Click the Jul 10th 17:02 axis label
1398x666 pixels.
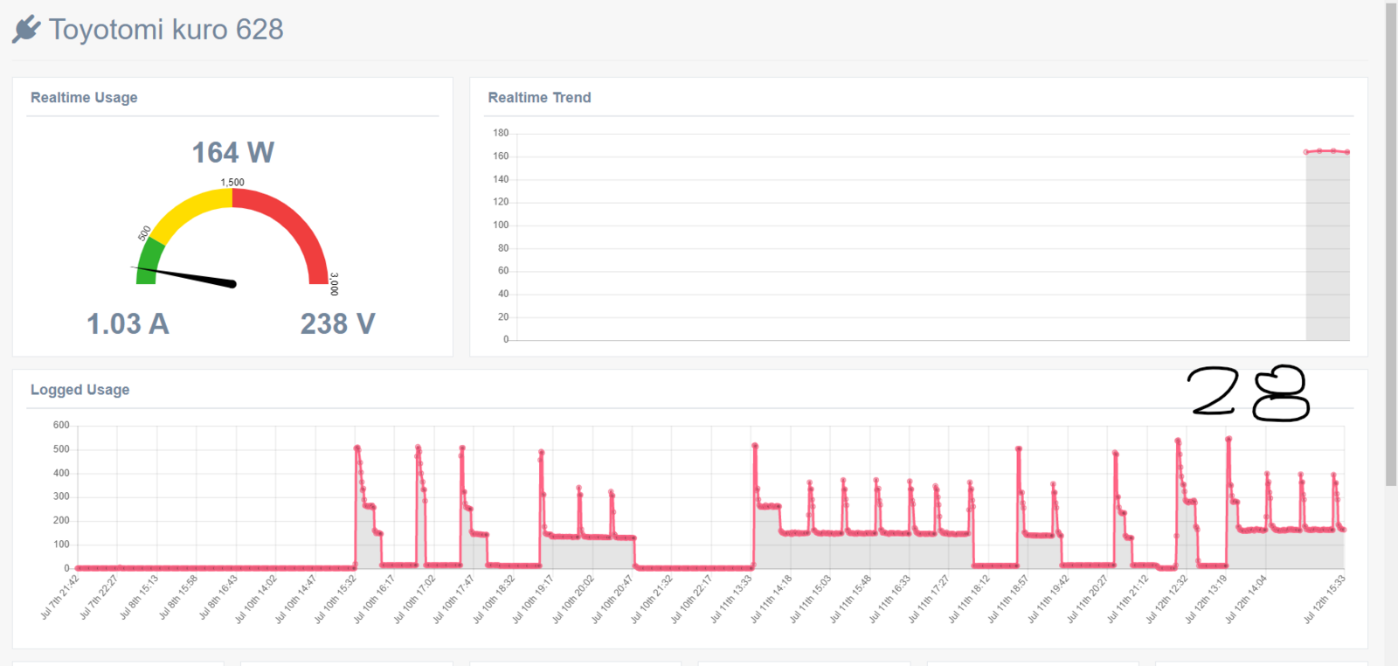pyautogui.click(x=415, y=599)
